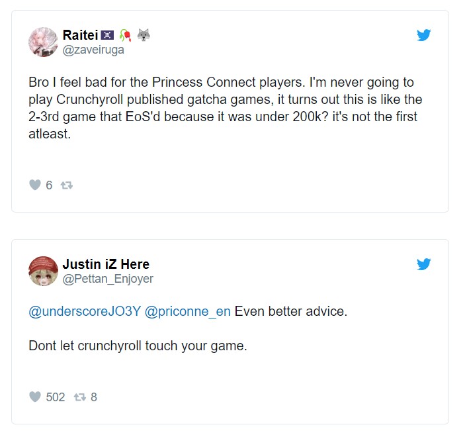Click the 8 retweets count
Image resolution: width=465 pixels, height=437 pixels.
coord(94,397)
